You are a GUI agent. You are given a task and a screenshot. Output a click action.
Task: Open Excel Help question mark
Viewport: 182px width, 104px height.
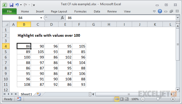pos(160,11)
